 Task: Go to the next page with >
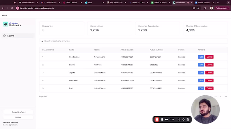tap(221, 96)
